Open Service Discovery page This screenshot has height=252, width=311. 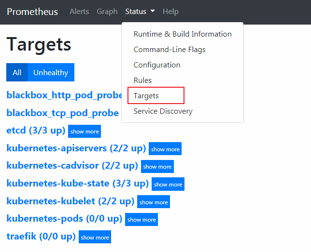click(183, 111)
